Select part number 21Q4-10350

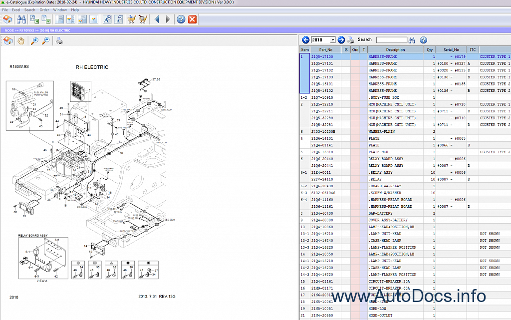[322, 254]
